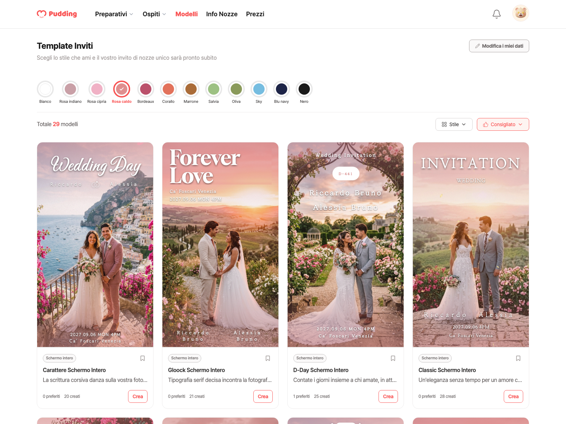
Task: Open the Wedding Invitation D-441 template preview
Action: pyautogui.click(x=346, y=245)
